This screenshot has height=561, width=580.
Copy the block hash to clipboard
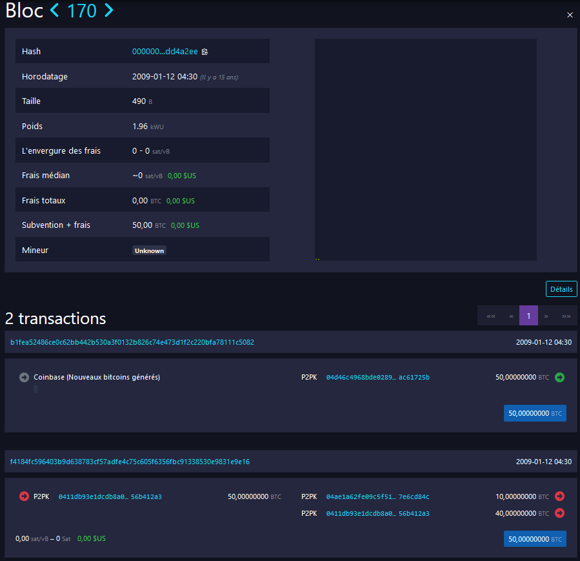click(x=205, y=52)
